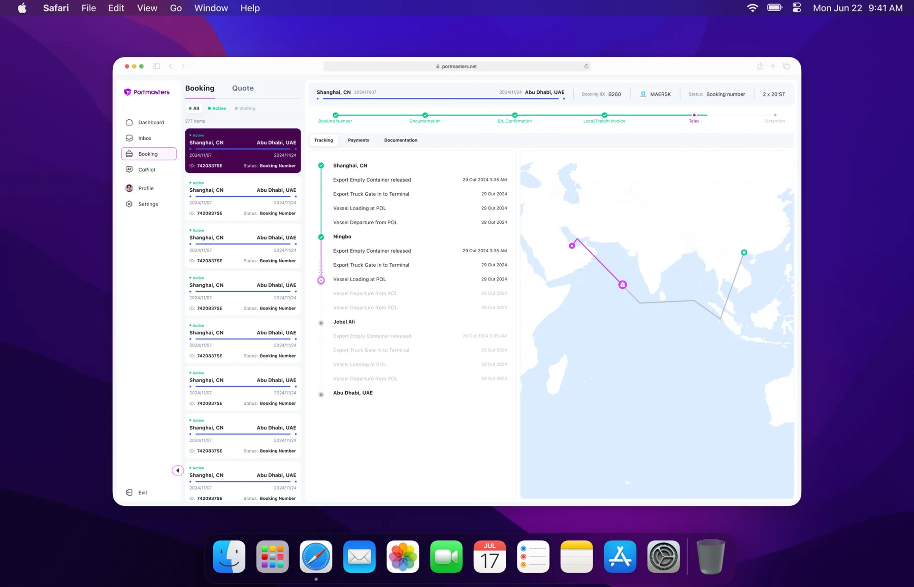Click the purple destination marker on map
914x587 pixels.
click(x=572, y=246)
